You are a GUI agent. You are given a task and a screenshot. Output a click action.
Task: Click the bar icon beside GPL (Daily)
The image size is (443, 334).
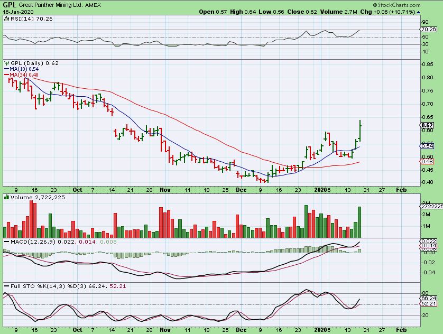coord(7,63)
